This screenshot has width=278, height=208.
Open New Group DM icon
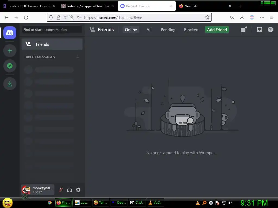coord(244,30)
